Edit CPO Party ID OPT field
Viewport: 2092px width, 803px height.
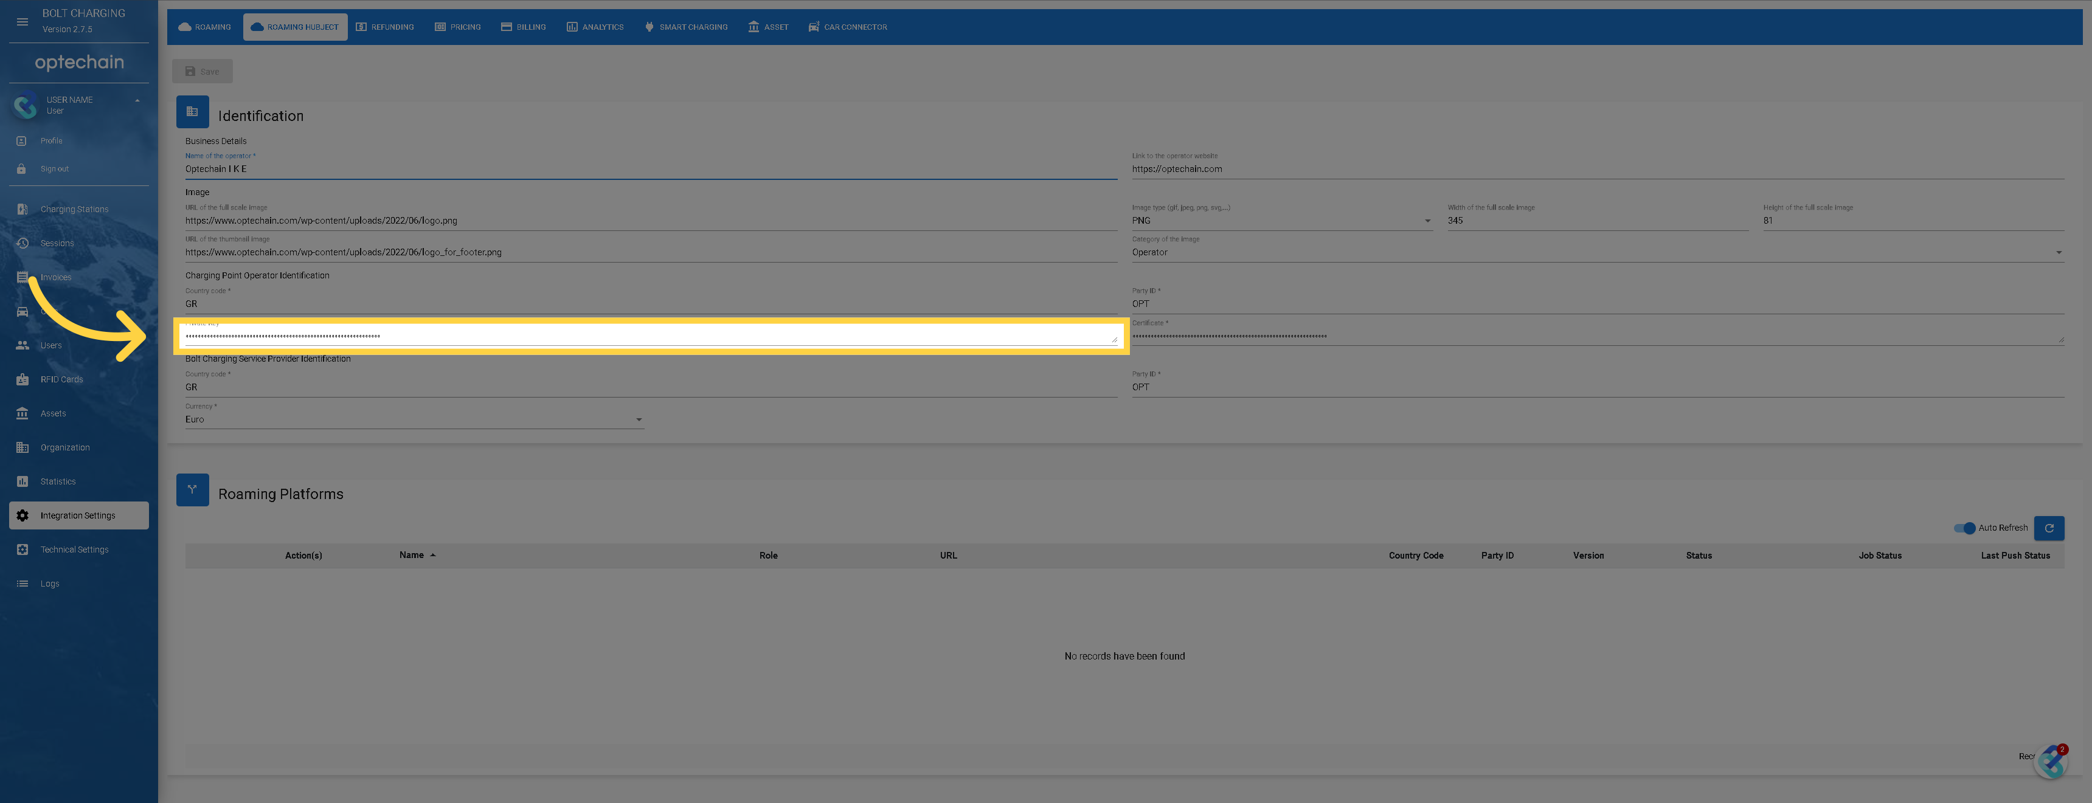pyautogui.click(x=1598, y=304)
